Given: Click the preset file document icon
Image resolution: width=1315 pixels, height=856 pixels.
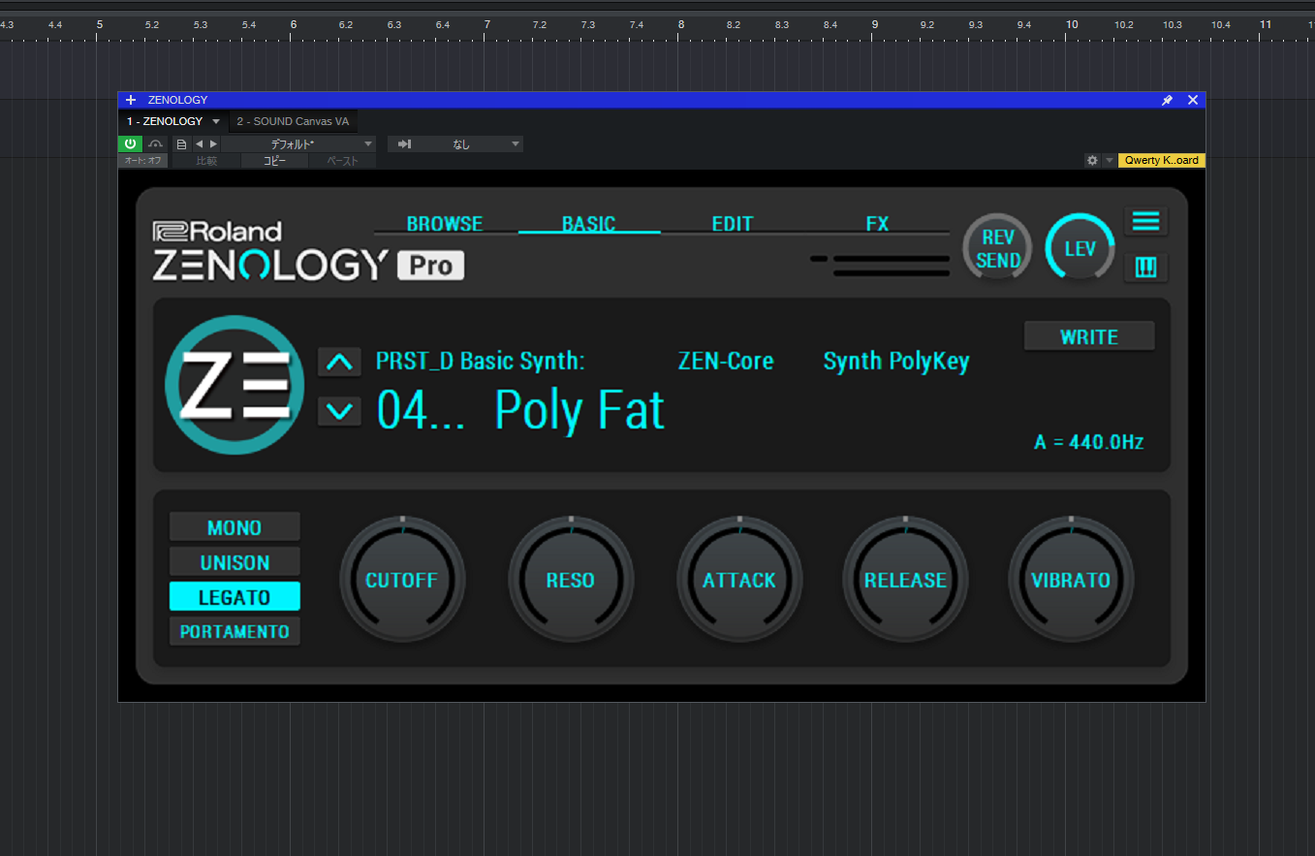Looking at the screenshot, I should point(181,144).
